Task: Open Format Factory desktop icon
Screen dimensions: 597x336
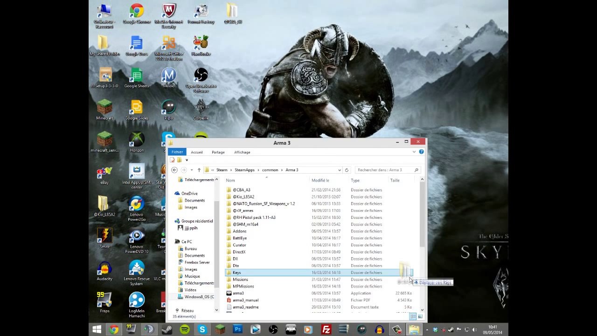Action: 201,14
